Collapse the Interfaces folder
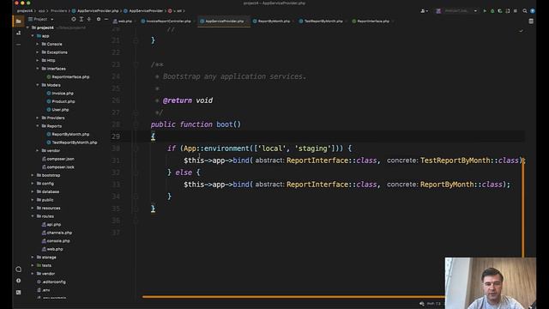The height and width of the screenshot is (309, 549). click(x=38, y=69)
